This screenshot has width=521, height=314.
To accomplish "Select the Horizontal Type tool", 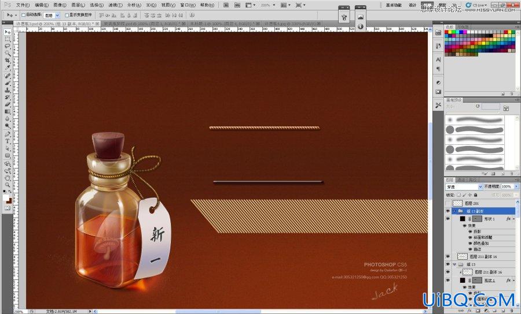I will point(8,141).
